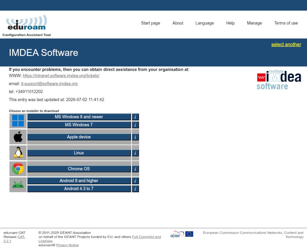
Task: Show info for Apple device installer
Action: pyautogui.click(x=135, y=137)
